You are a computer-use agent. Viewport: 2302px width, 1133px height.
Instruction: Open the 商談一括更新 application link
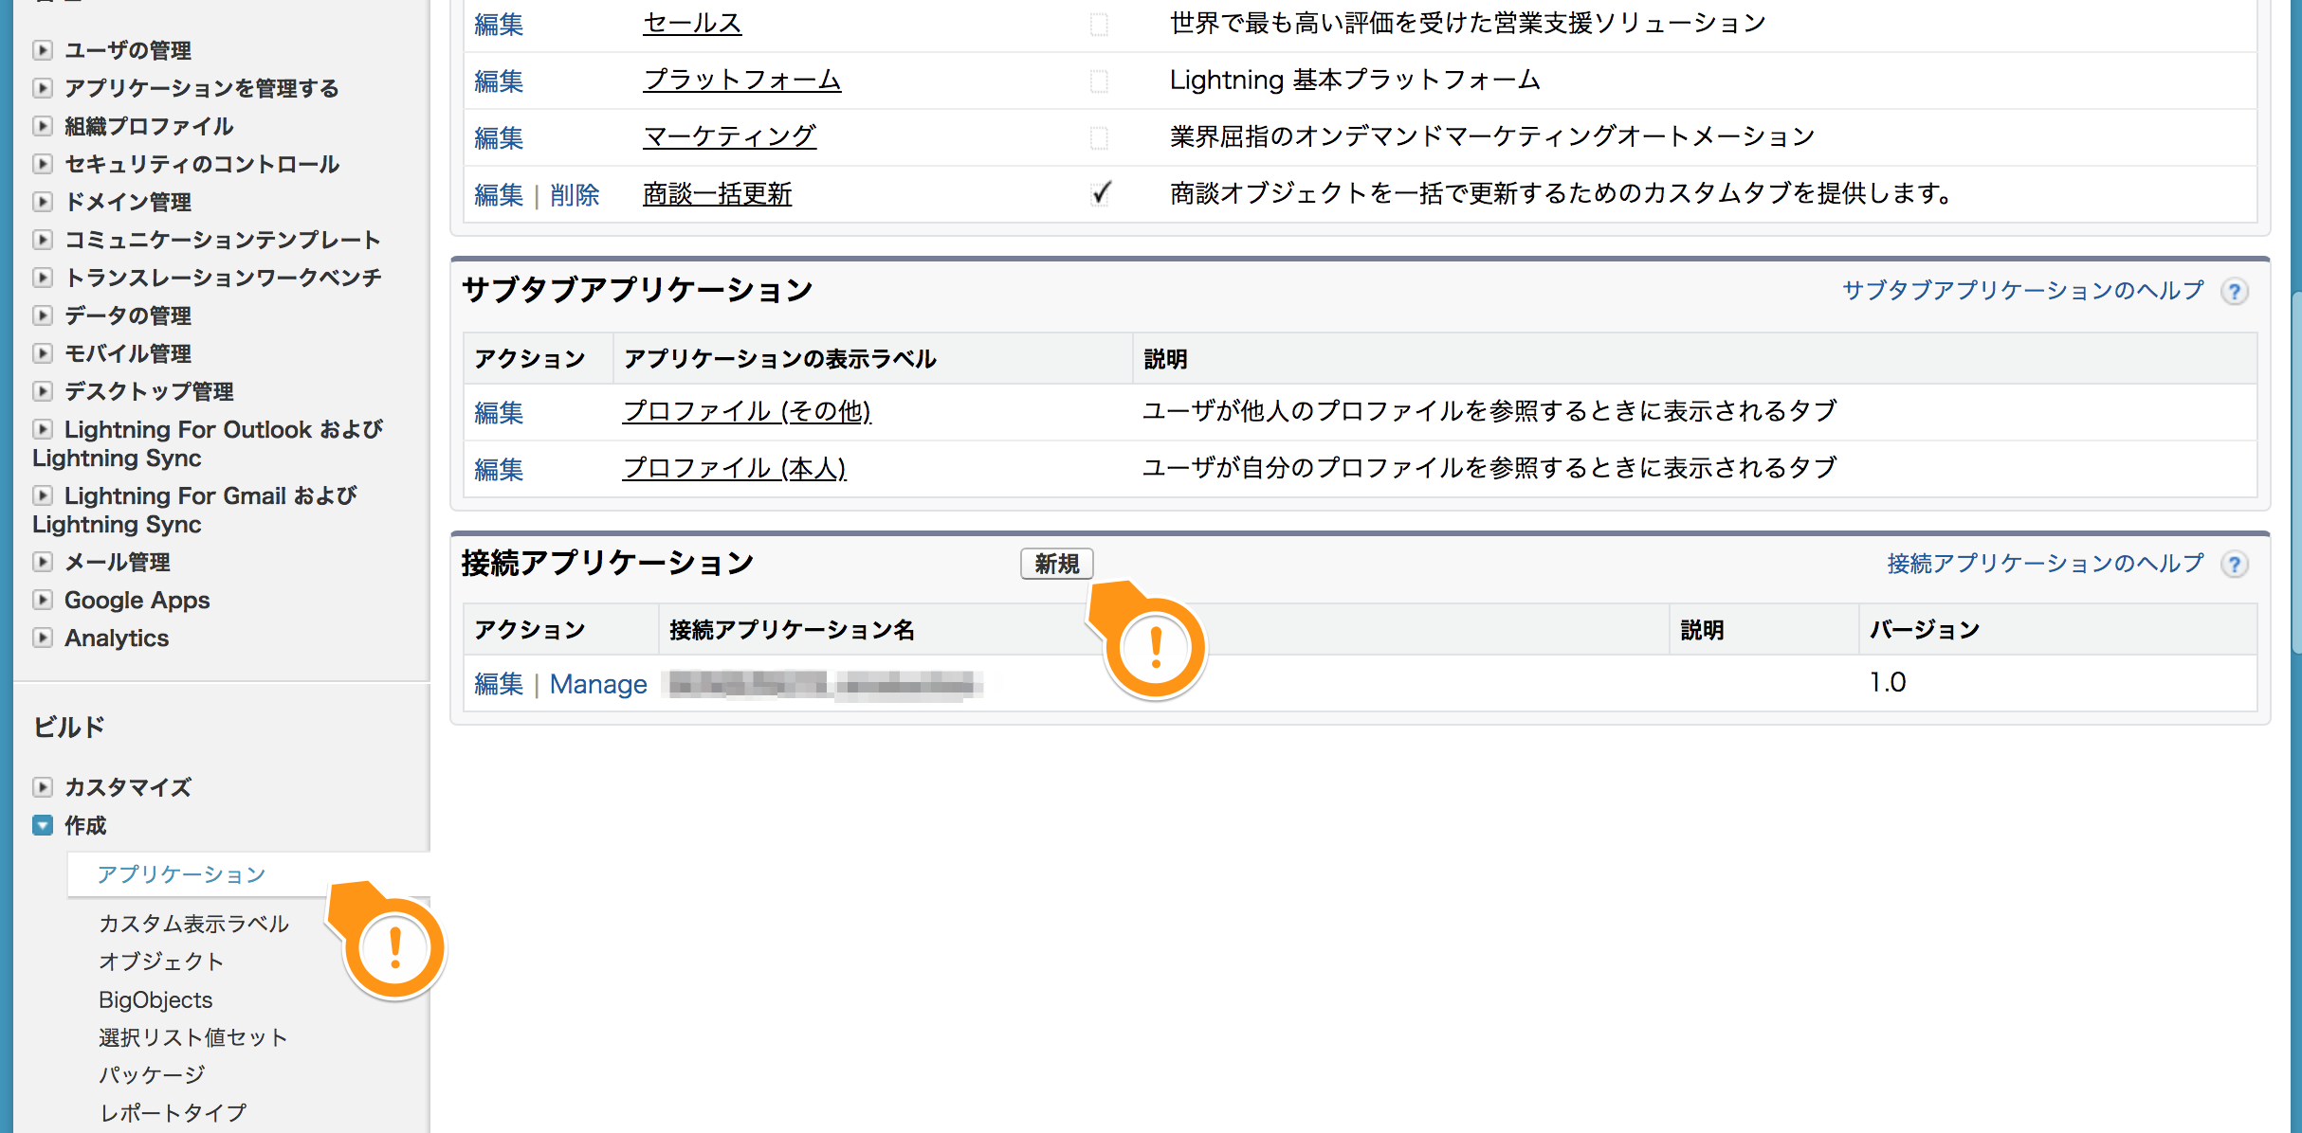pos(717,193)
